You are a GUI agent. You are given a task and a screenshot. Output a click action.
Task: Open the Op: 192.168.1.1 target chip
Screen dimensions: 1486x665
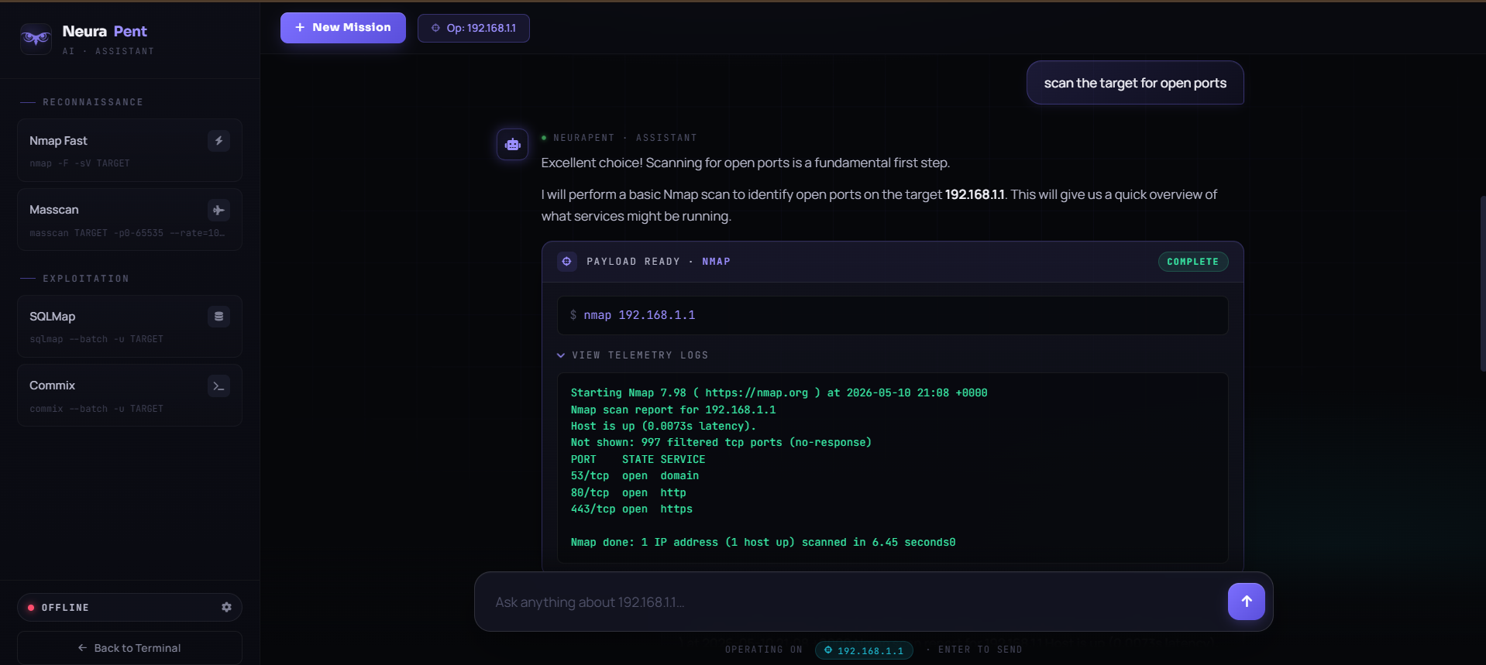(x=473, y=28)
